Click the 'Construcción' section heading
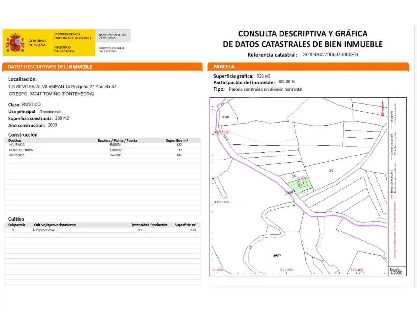417x313 pixels. [x=23, y=135]
